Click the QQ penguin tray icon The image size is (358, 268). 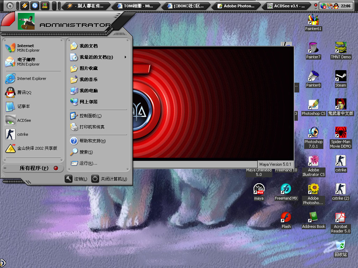click(336, 6)
